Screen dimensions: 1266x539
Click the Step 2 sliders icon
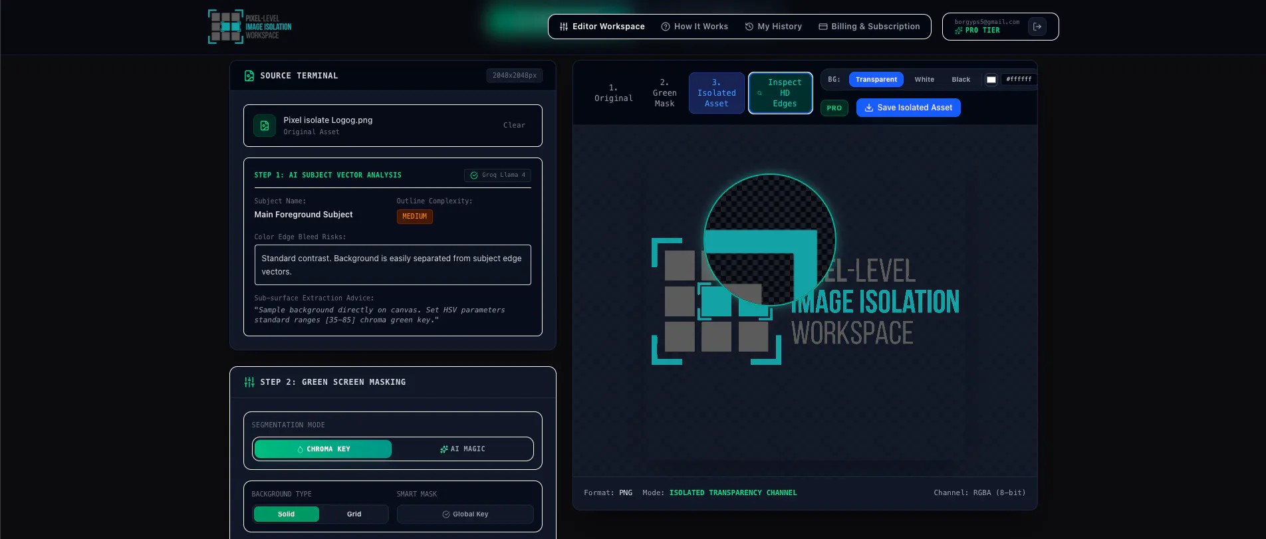[249, 382]
